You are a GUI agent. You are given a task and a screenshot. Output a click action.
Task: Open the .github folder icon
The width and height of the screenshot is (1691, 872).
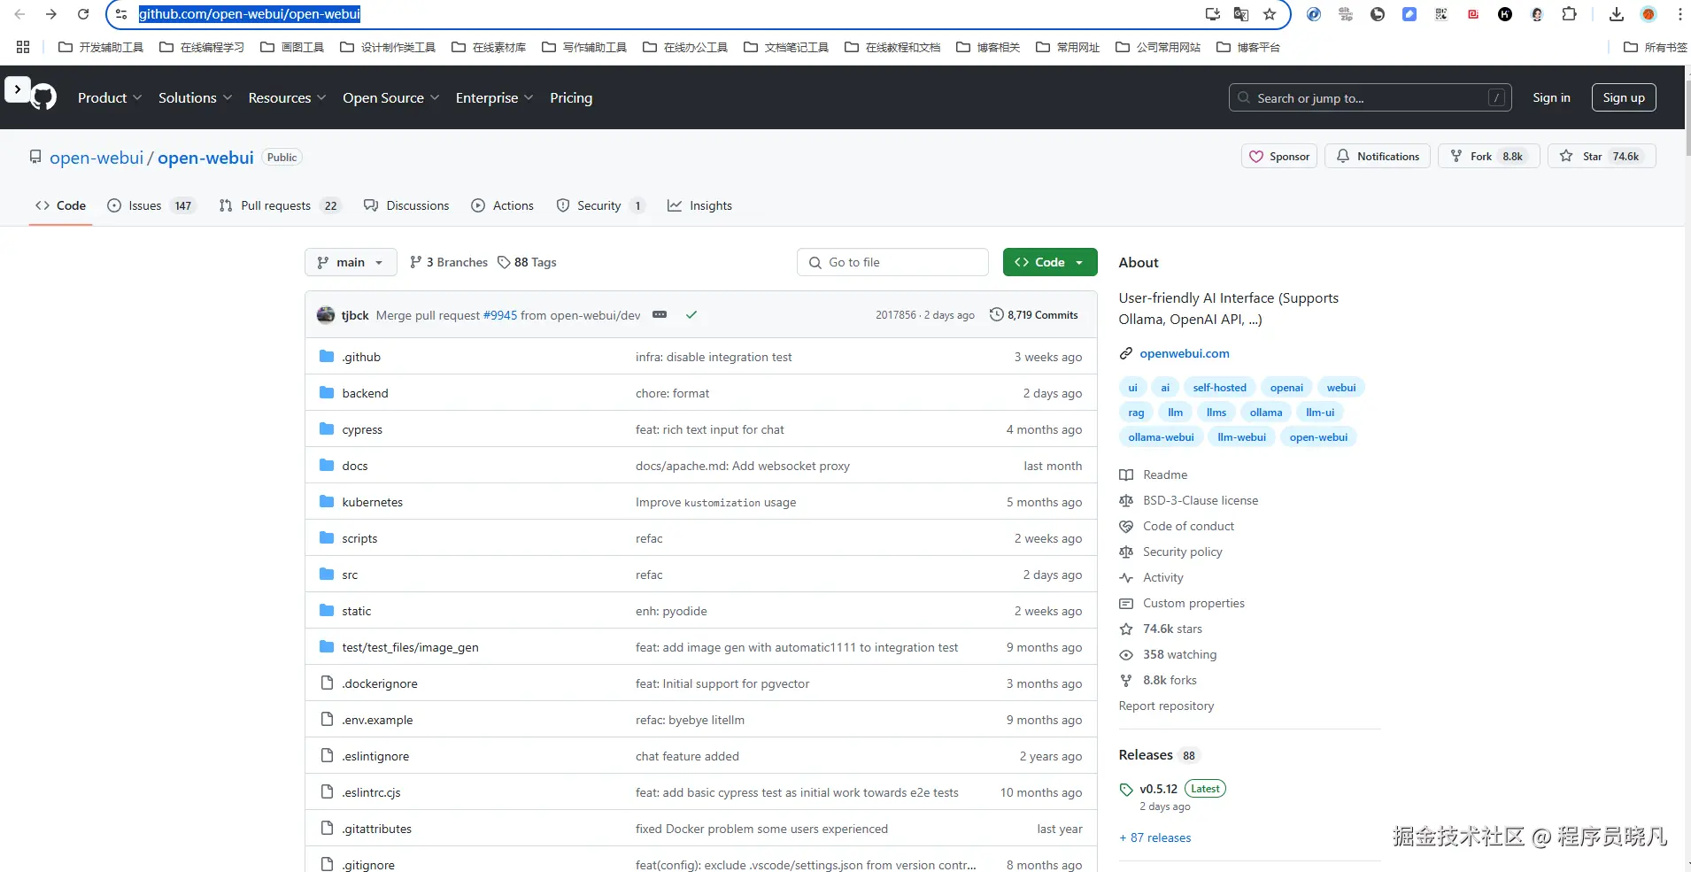pos(327,357)
